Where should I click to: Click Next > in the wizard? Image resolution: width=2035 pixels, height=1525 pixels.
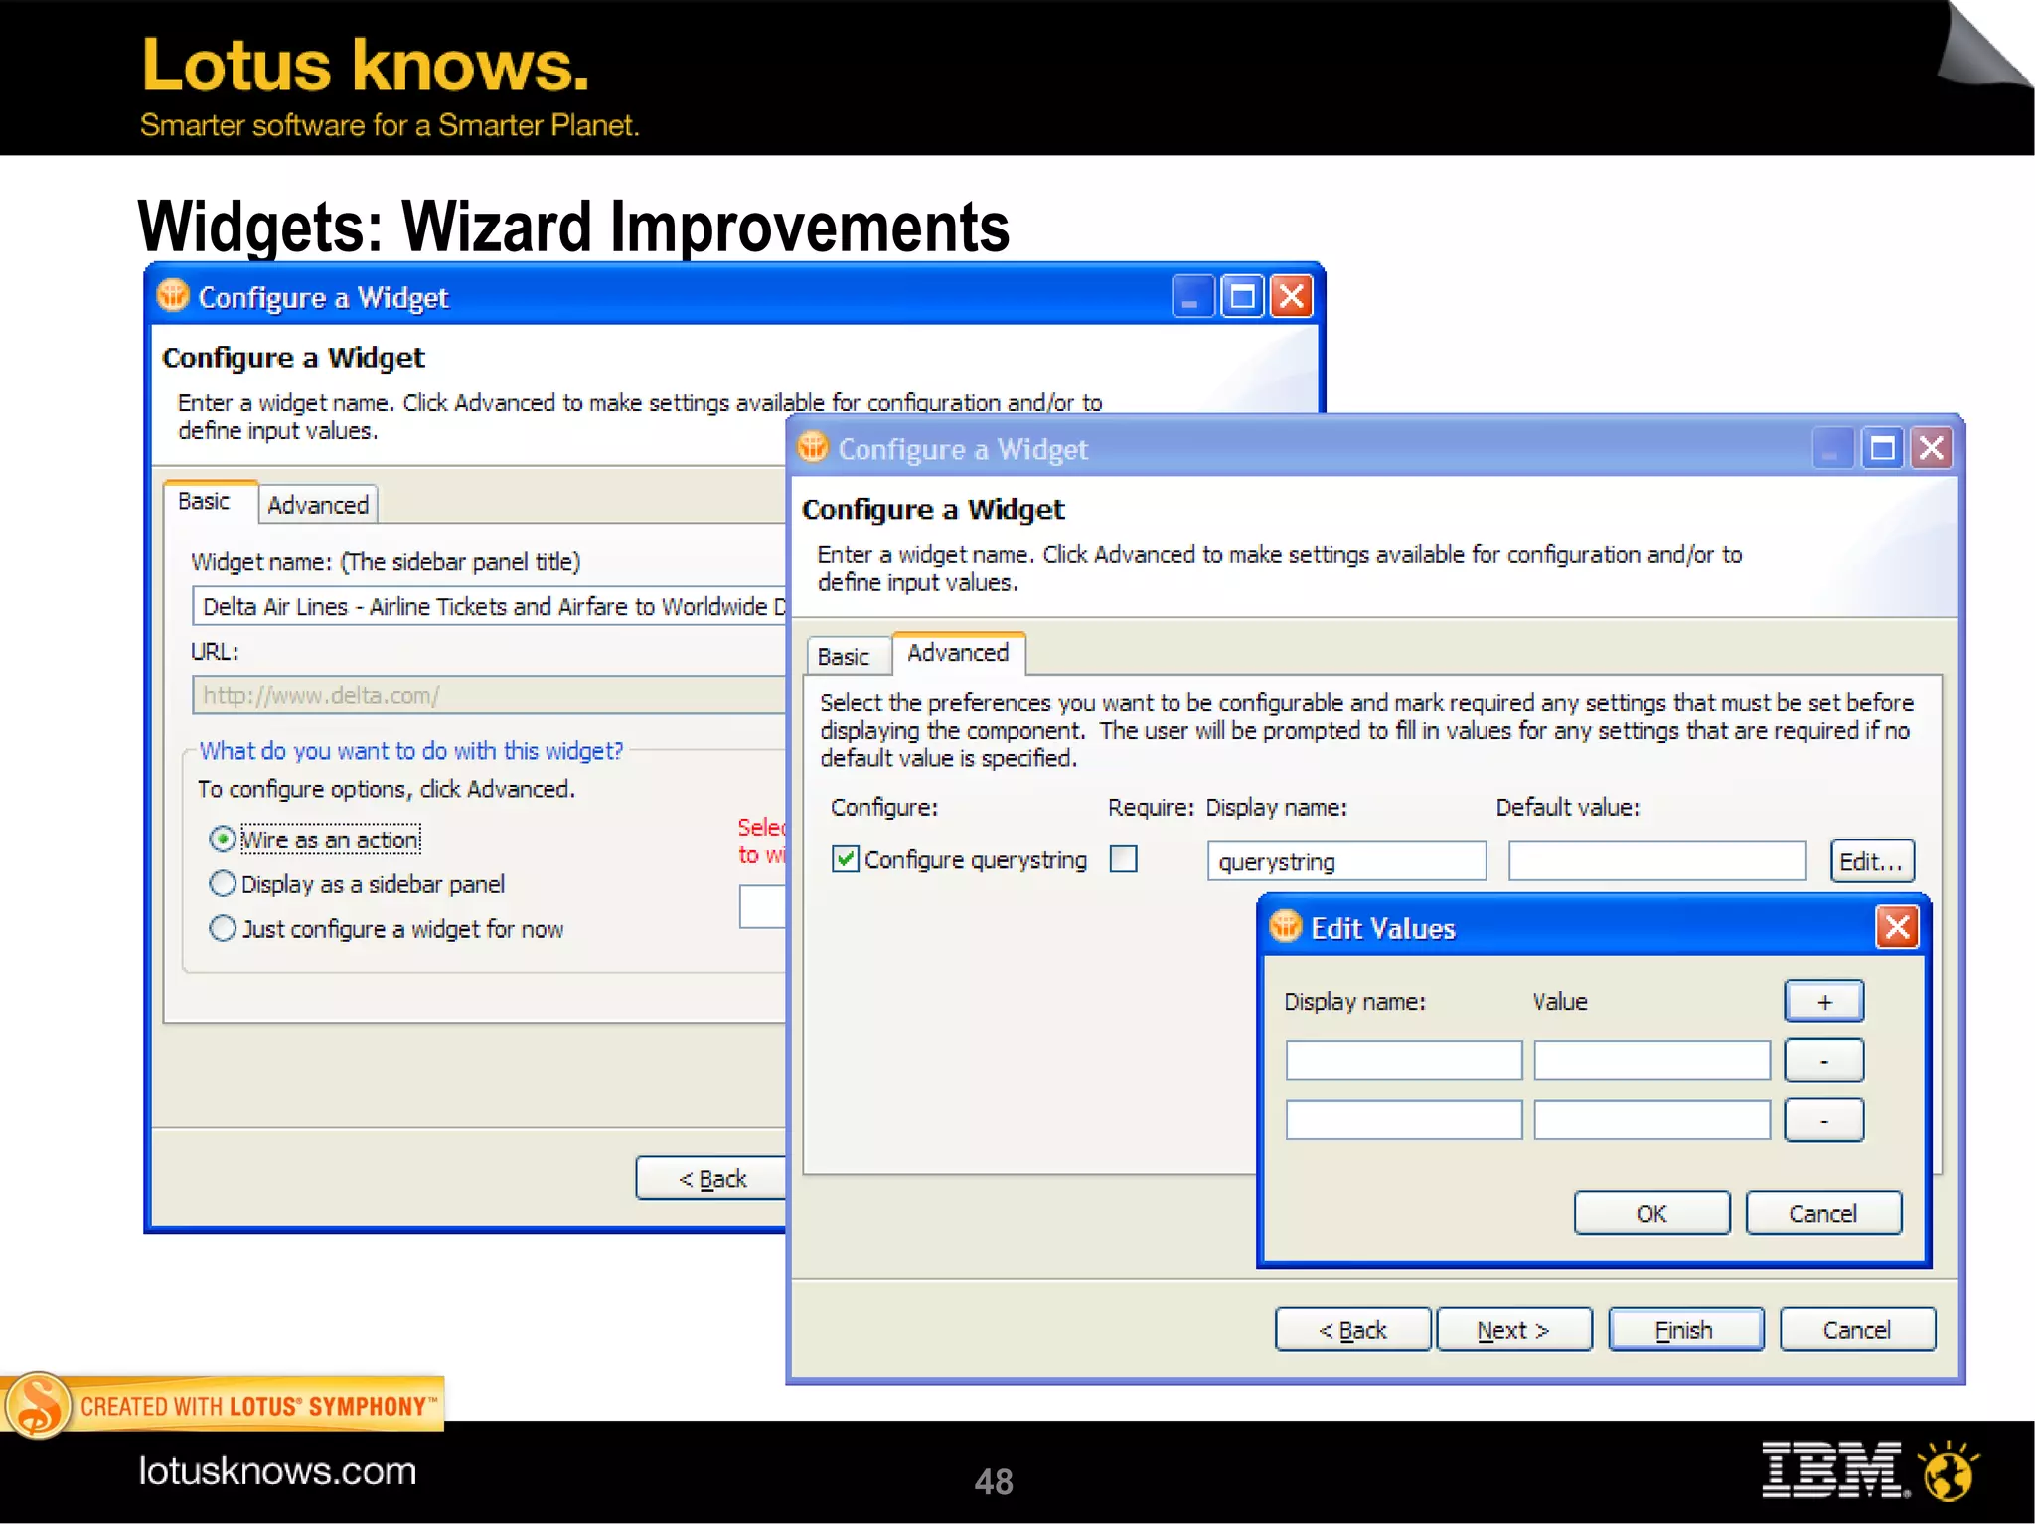[1513, 1330]
